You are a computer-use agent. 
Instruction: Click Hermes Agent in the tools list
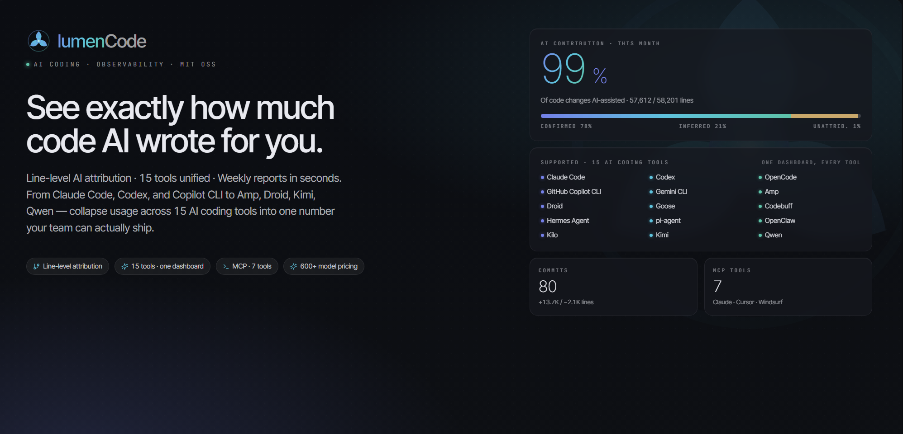(x=568, y=221)
